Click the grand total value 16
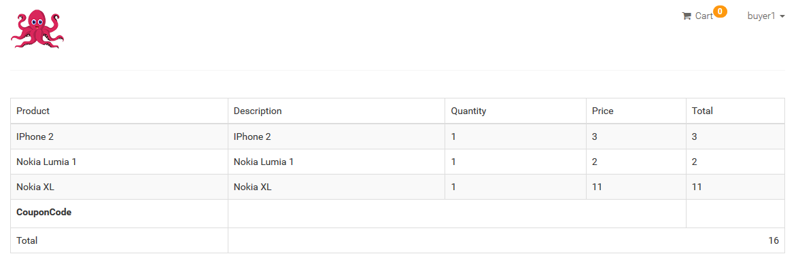798x273 pixels. (x=774, y=240)
